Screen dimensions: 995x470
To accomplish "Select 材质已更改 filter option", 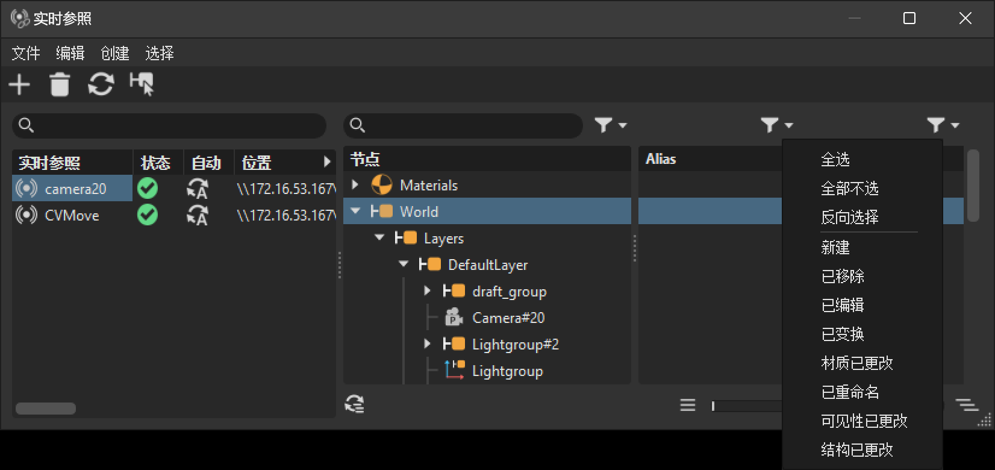I will click(857, 363).
